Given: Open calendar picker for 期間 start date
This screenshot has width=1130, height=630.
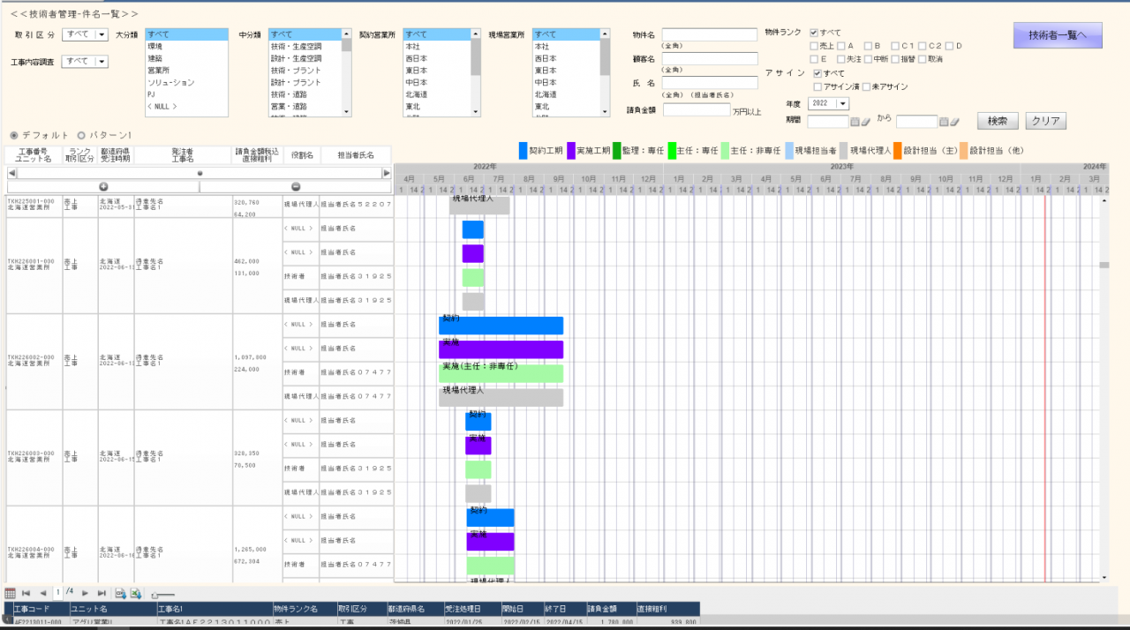Looking at the screenshot, I should [x=855, y=122].
